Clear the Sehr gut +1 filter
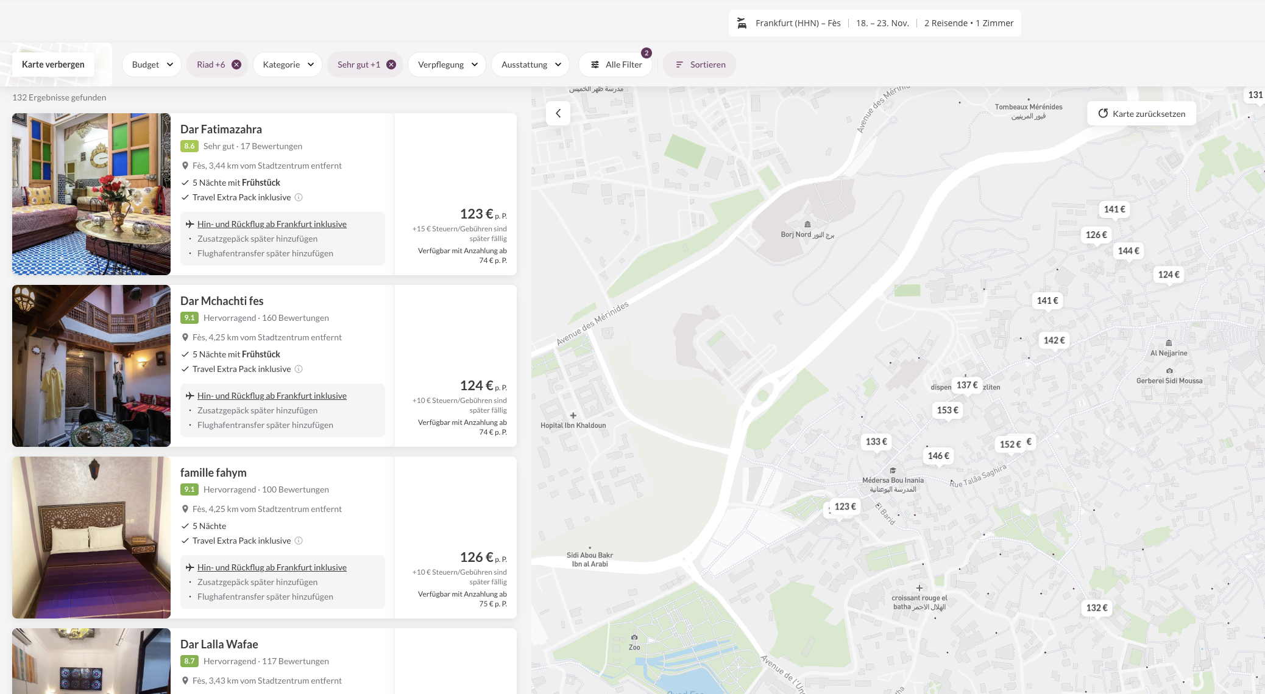The image size is (1265, 694). pyautogui.click(x=391, y=65)
